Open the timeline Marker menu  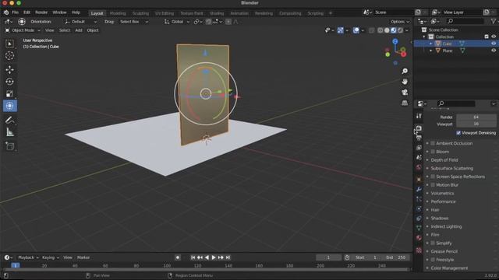click(83, 257)
